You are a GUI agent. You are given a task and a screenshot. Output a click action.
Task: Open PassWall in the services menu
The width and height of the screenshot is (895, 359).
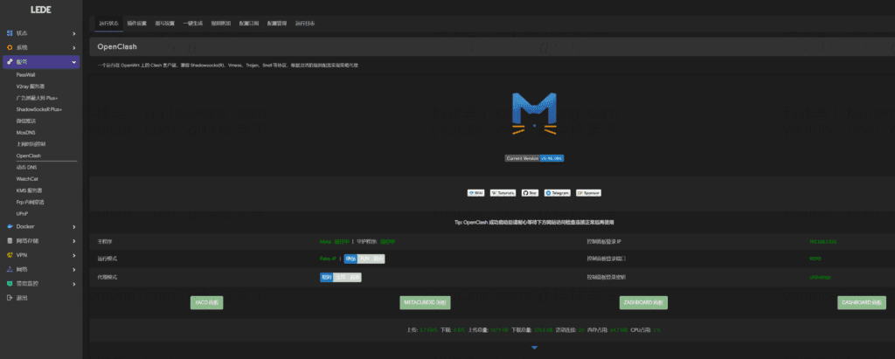coord(25,75)
